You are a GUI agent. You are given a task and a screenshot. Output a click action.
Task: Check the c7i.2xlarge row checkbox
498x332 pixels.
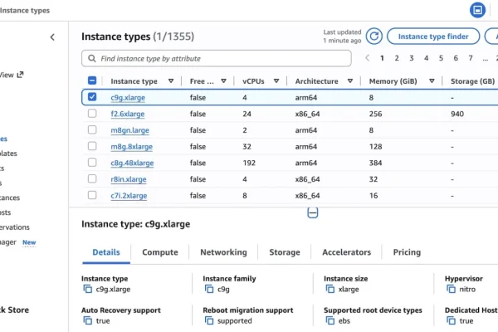(92, 195)
